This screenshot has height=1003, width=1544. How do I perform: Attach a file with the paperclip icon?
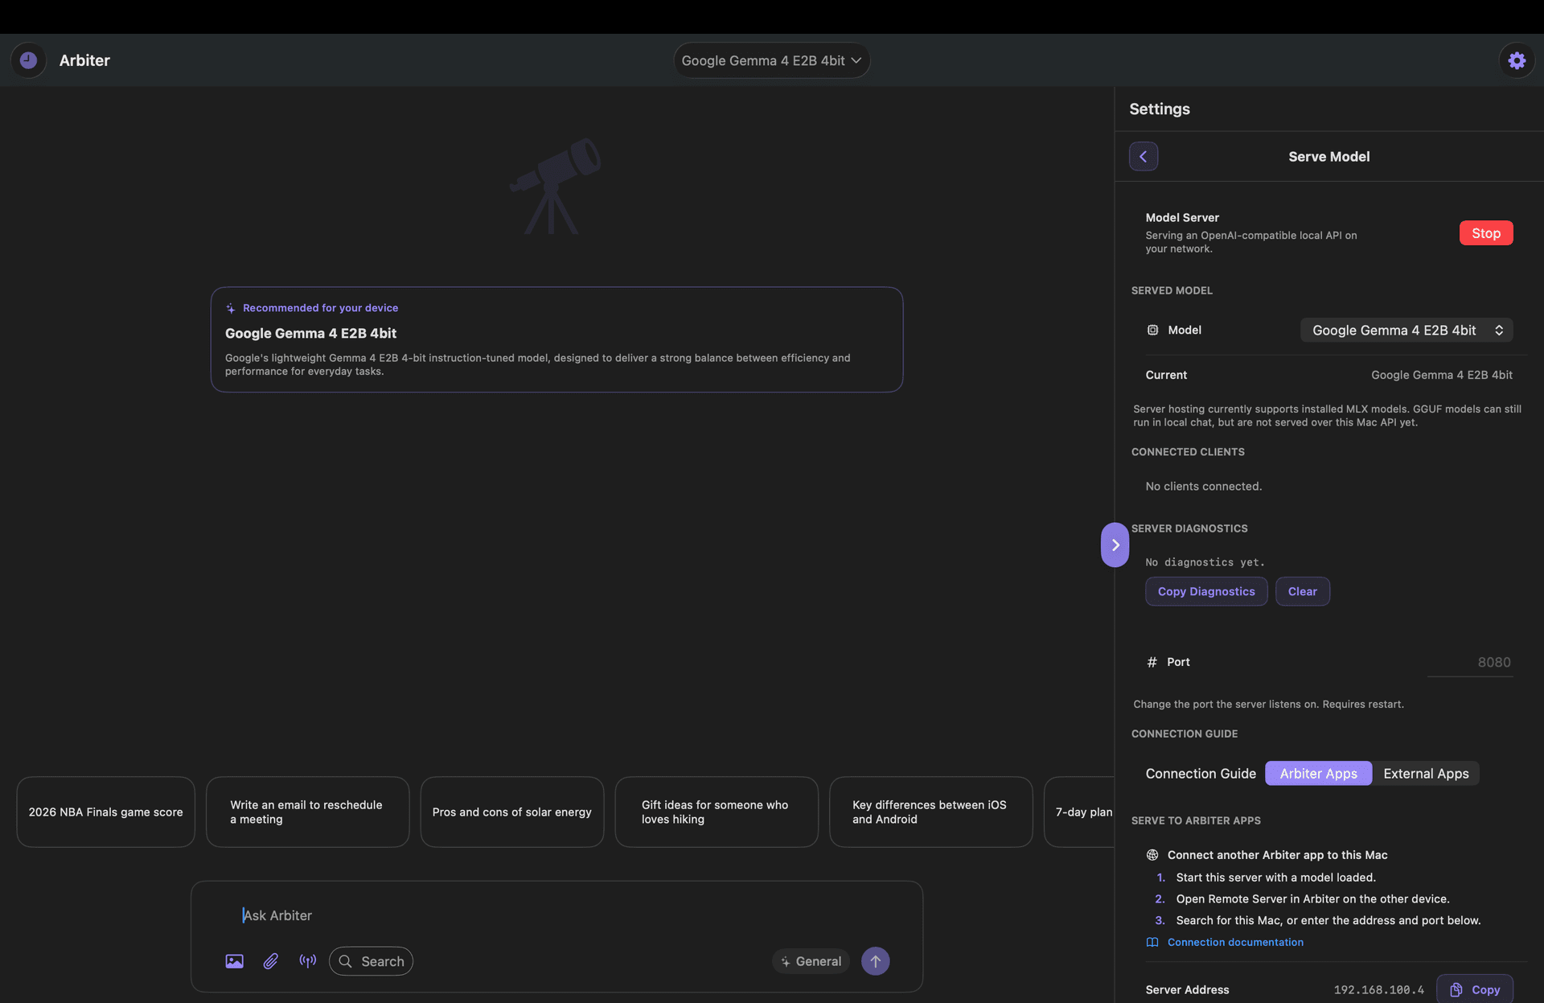pos(271,961)
